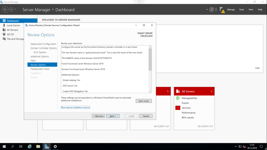Screen dimensions: 267x150
Task: Open taskbar Search magnifier icon
Action: [13, 147]
